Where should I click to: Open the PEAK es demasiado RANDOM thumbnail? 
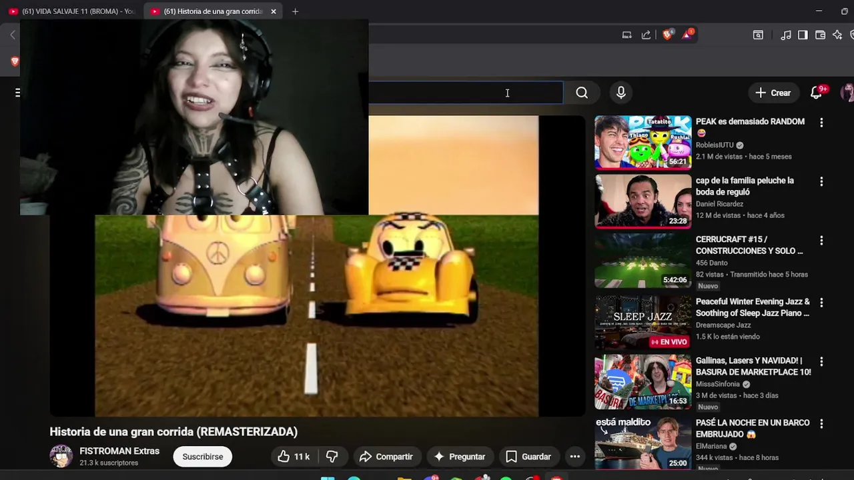coord(643,142)
